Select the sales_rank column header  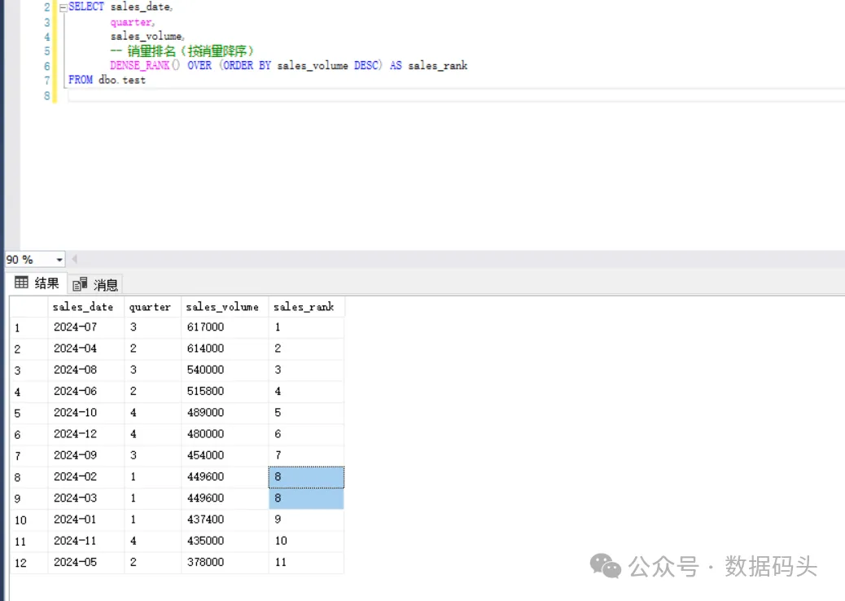306,307
